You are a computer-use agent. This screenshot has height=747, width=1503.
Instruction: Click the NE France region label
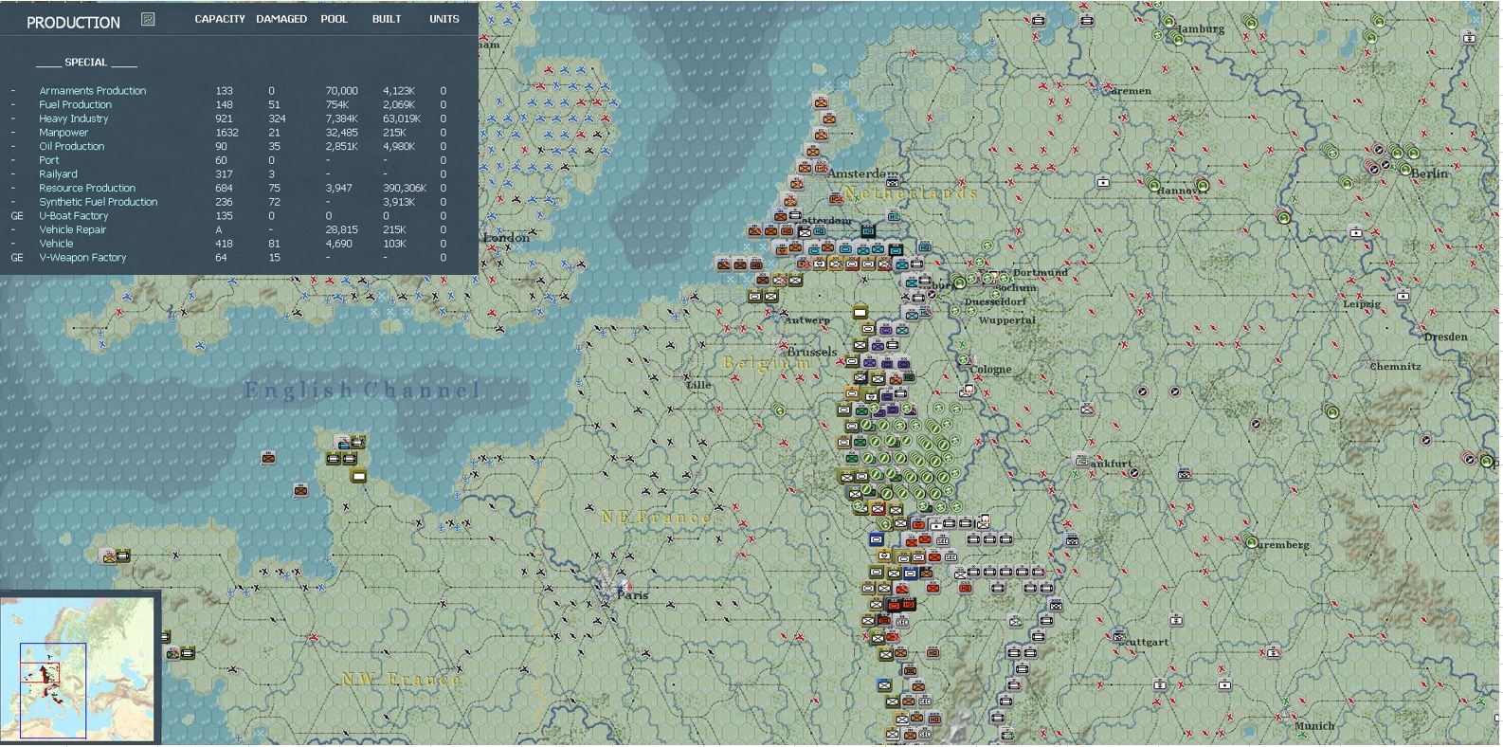(656, 518)
